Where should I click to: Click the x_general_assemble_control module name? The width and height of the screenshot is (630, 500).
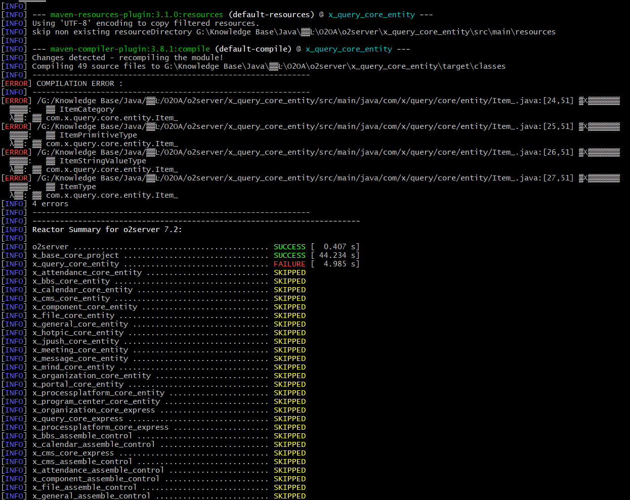coord(91,496)
